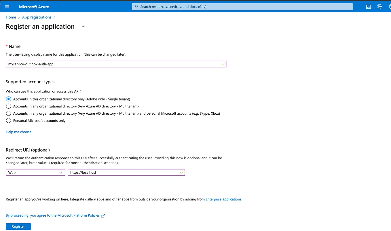Click the application Name input field
Viewport: 391px width, 231px height.
[116, 64]
